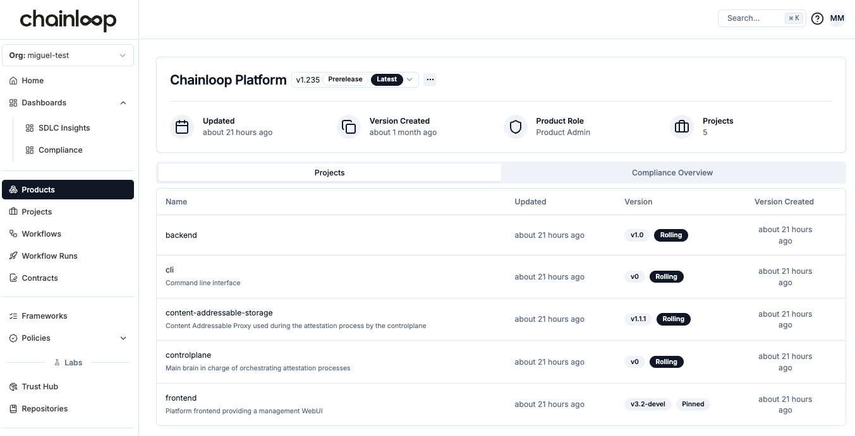The width and height of the screenshot is (855, 436).
Task: Open the Frameworks section
Action: tap(44, 315)
